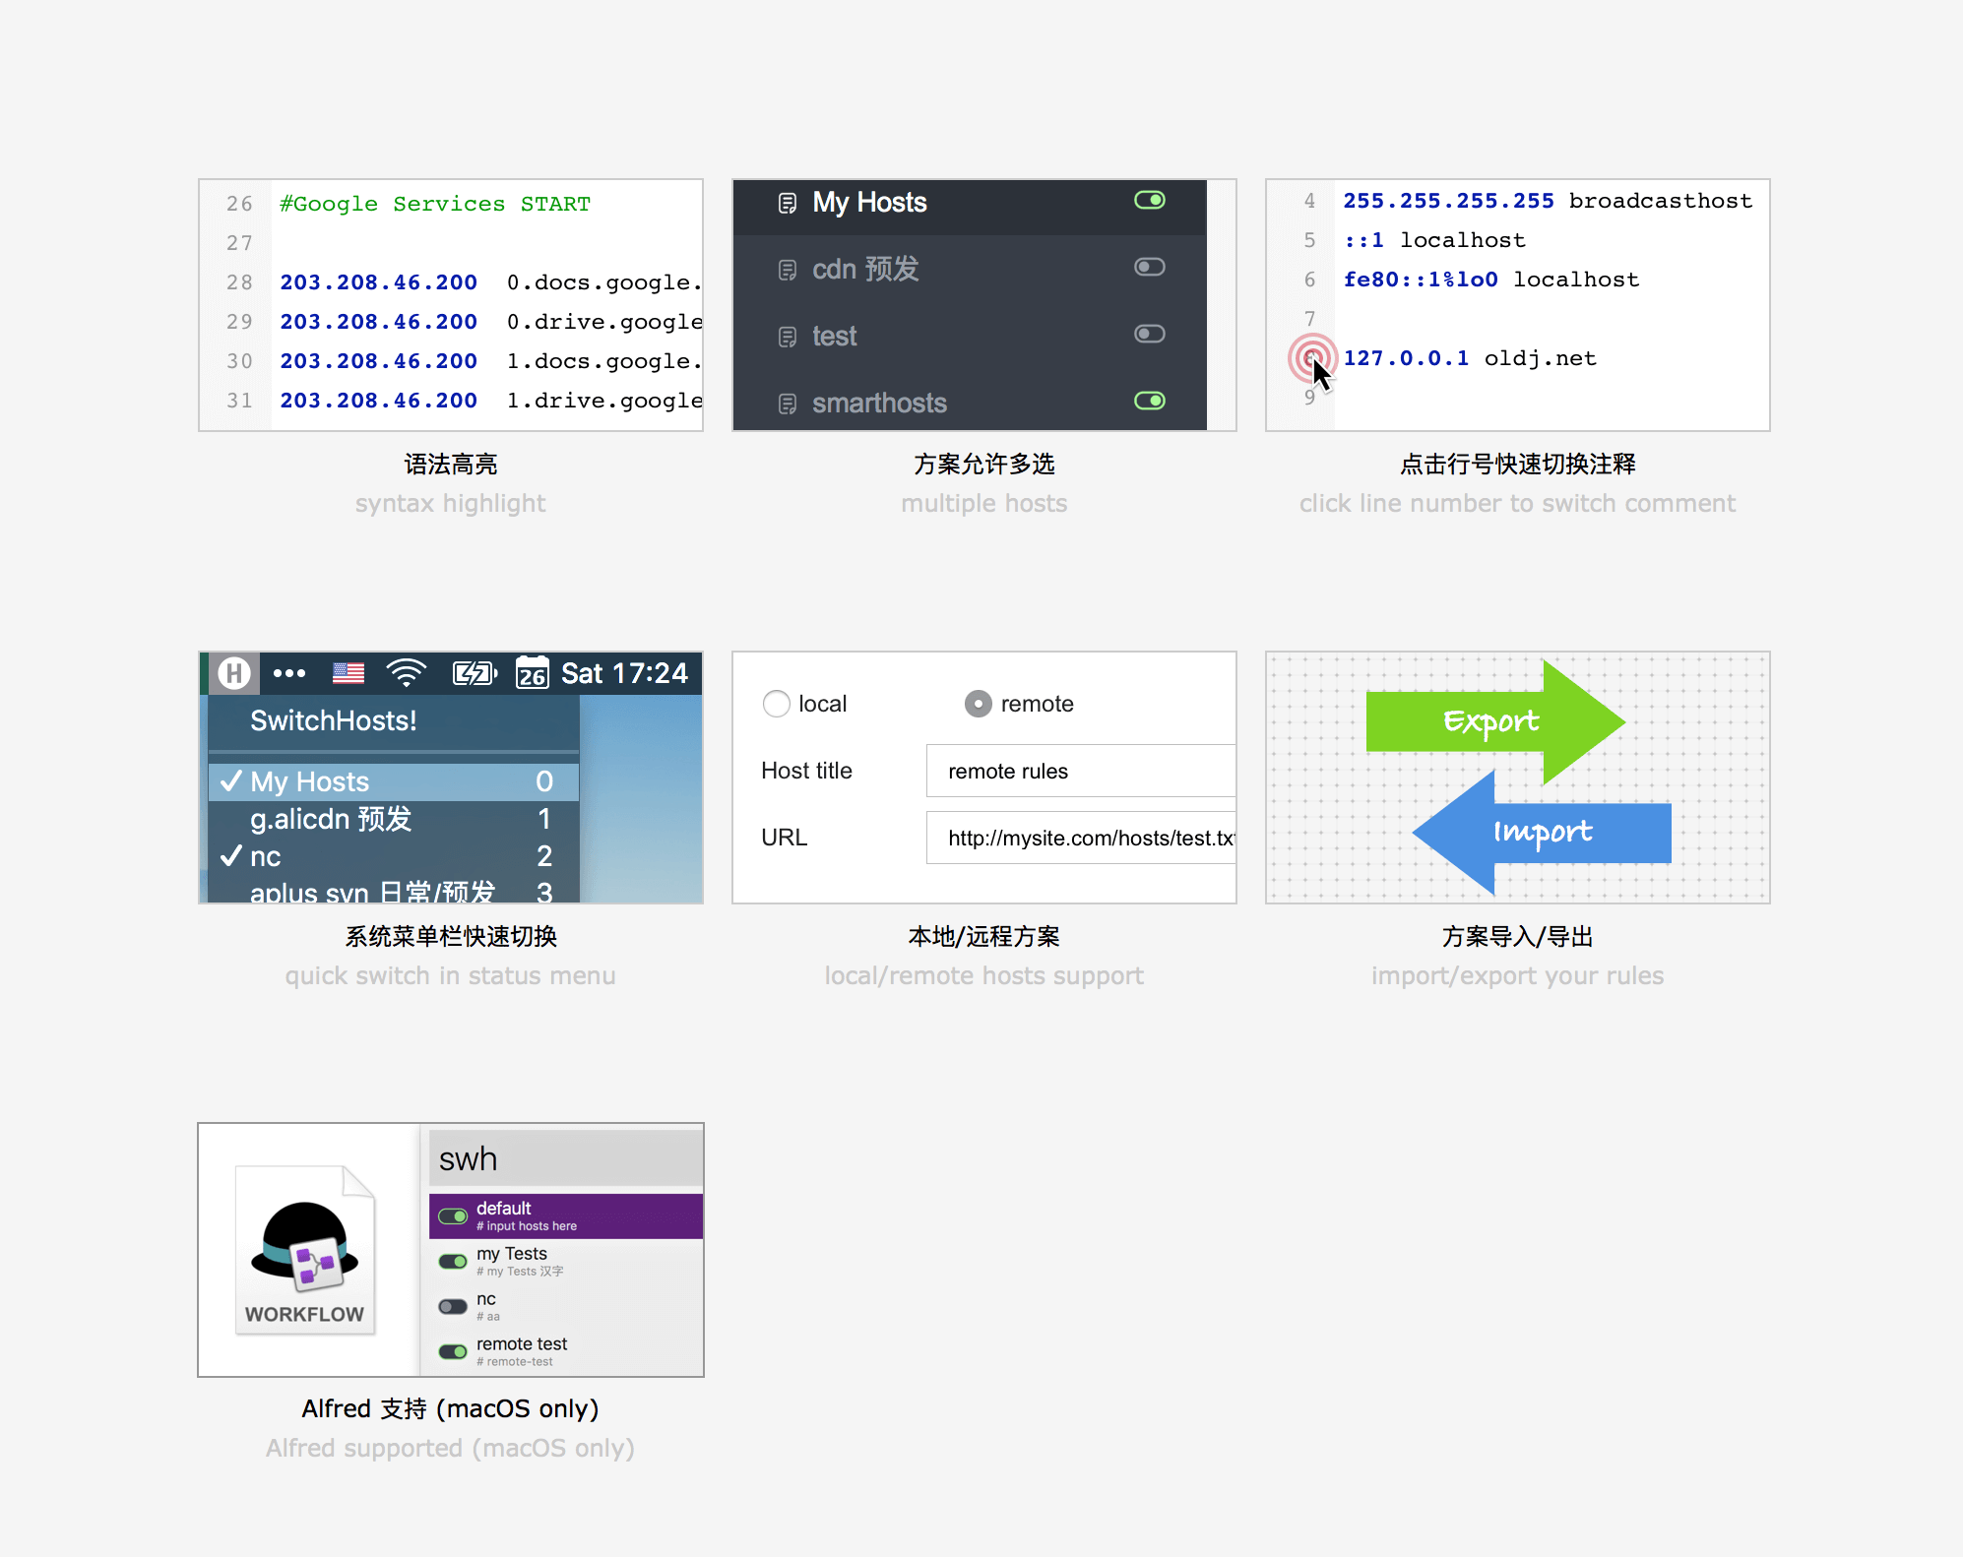The height and width of the screenshot is (1557, 1963).
Task: Click the document icon beside test
Action: pyautogui.click(x=787, y=338)
